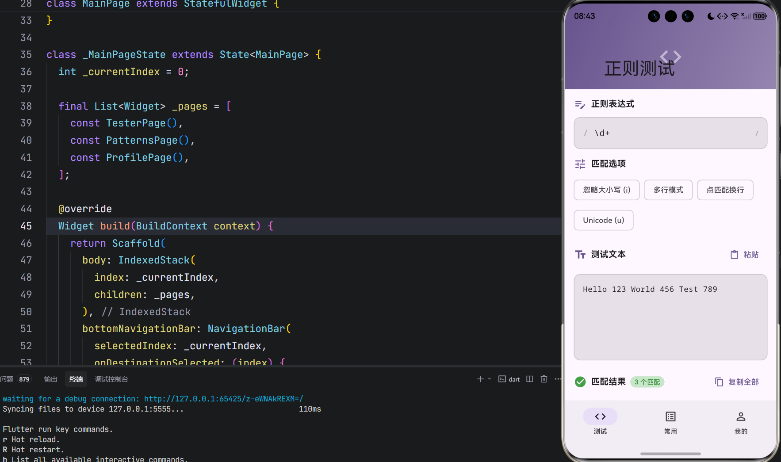The width and height of the screenshot is (781, 462).
Task: Click the 正则测试 app title
Action: click(639, 69)
